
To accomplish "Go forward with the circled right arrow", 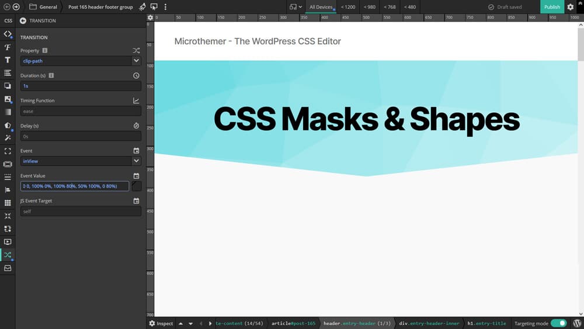I will [16, 6].
